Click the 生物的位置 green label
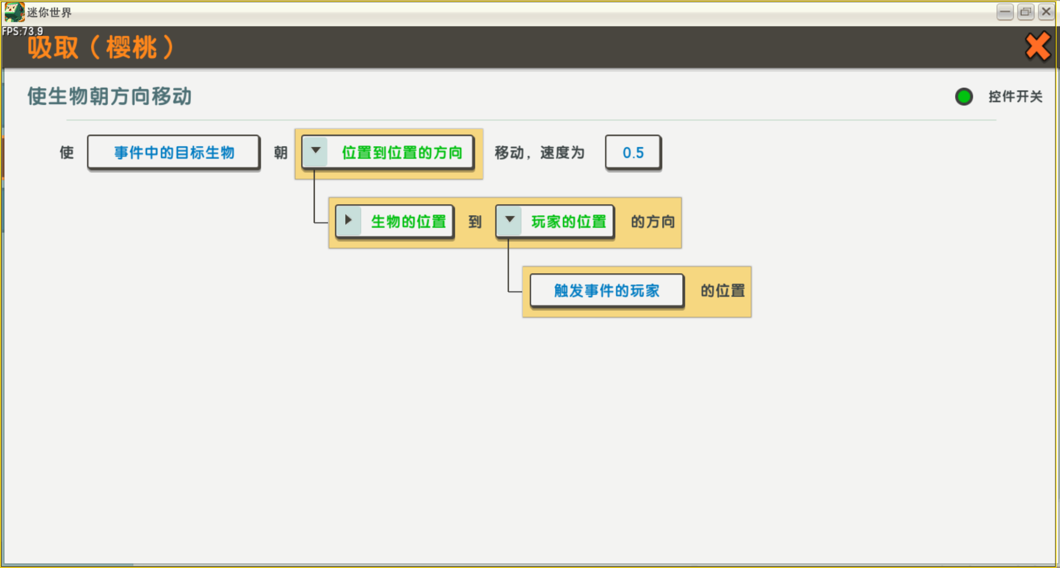1060x568 pixels. pos(408,221)
